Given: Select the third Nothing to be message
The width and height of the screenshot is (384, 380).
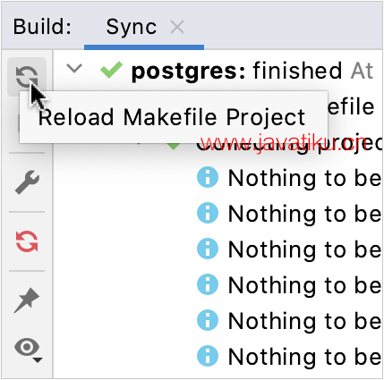Looking at the screenshot, I should coord(304,249).
